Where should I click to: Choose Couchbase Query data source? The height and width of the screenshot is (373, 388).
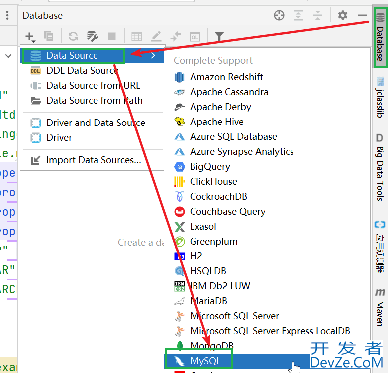[x=267, y=212]
